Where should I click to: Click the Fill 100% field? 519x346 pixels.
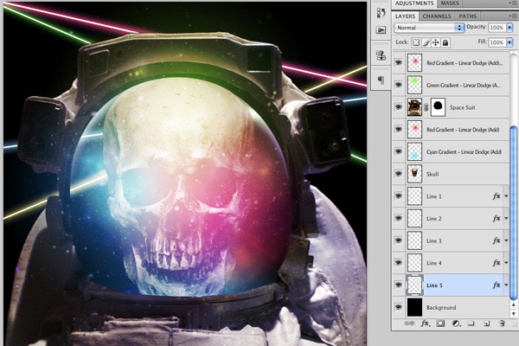[497, 42]
